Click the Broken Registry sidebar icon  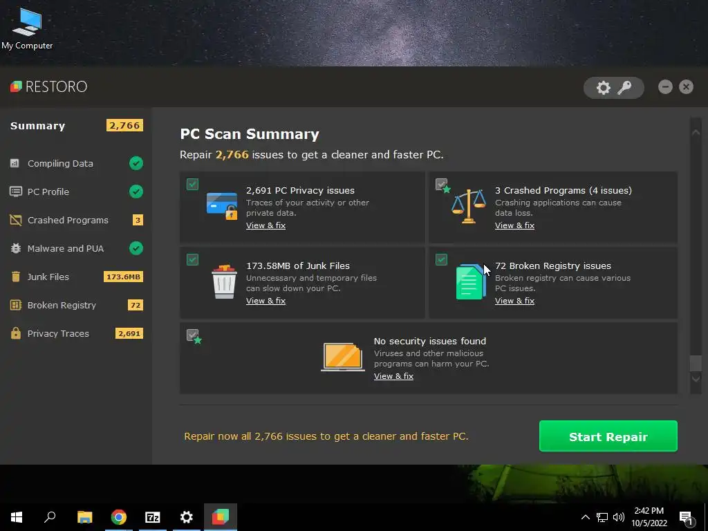point(15,305)
